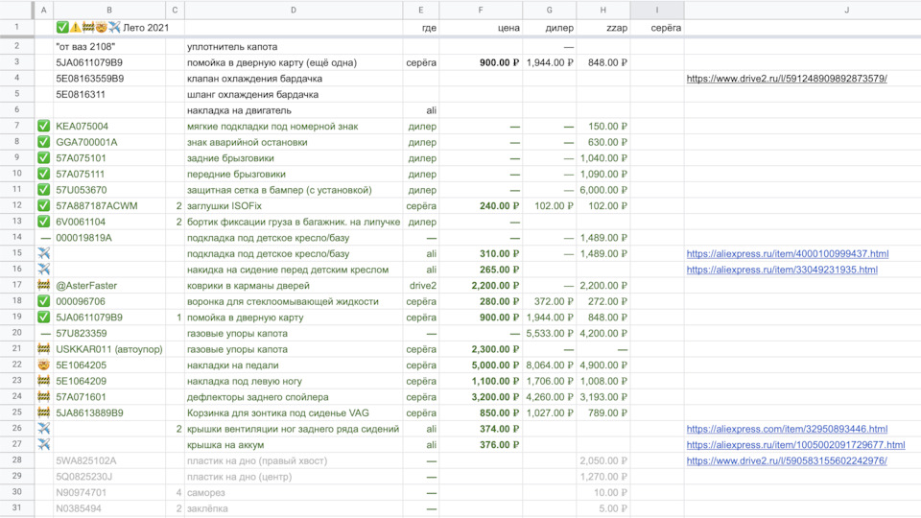Click the airplane icon in row 16

point(44,270)
